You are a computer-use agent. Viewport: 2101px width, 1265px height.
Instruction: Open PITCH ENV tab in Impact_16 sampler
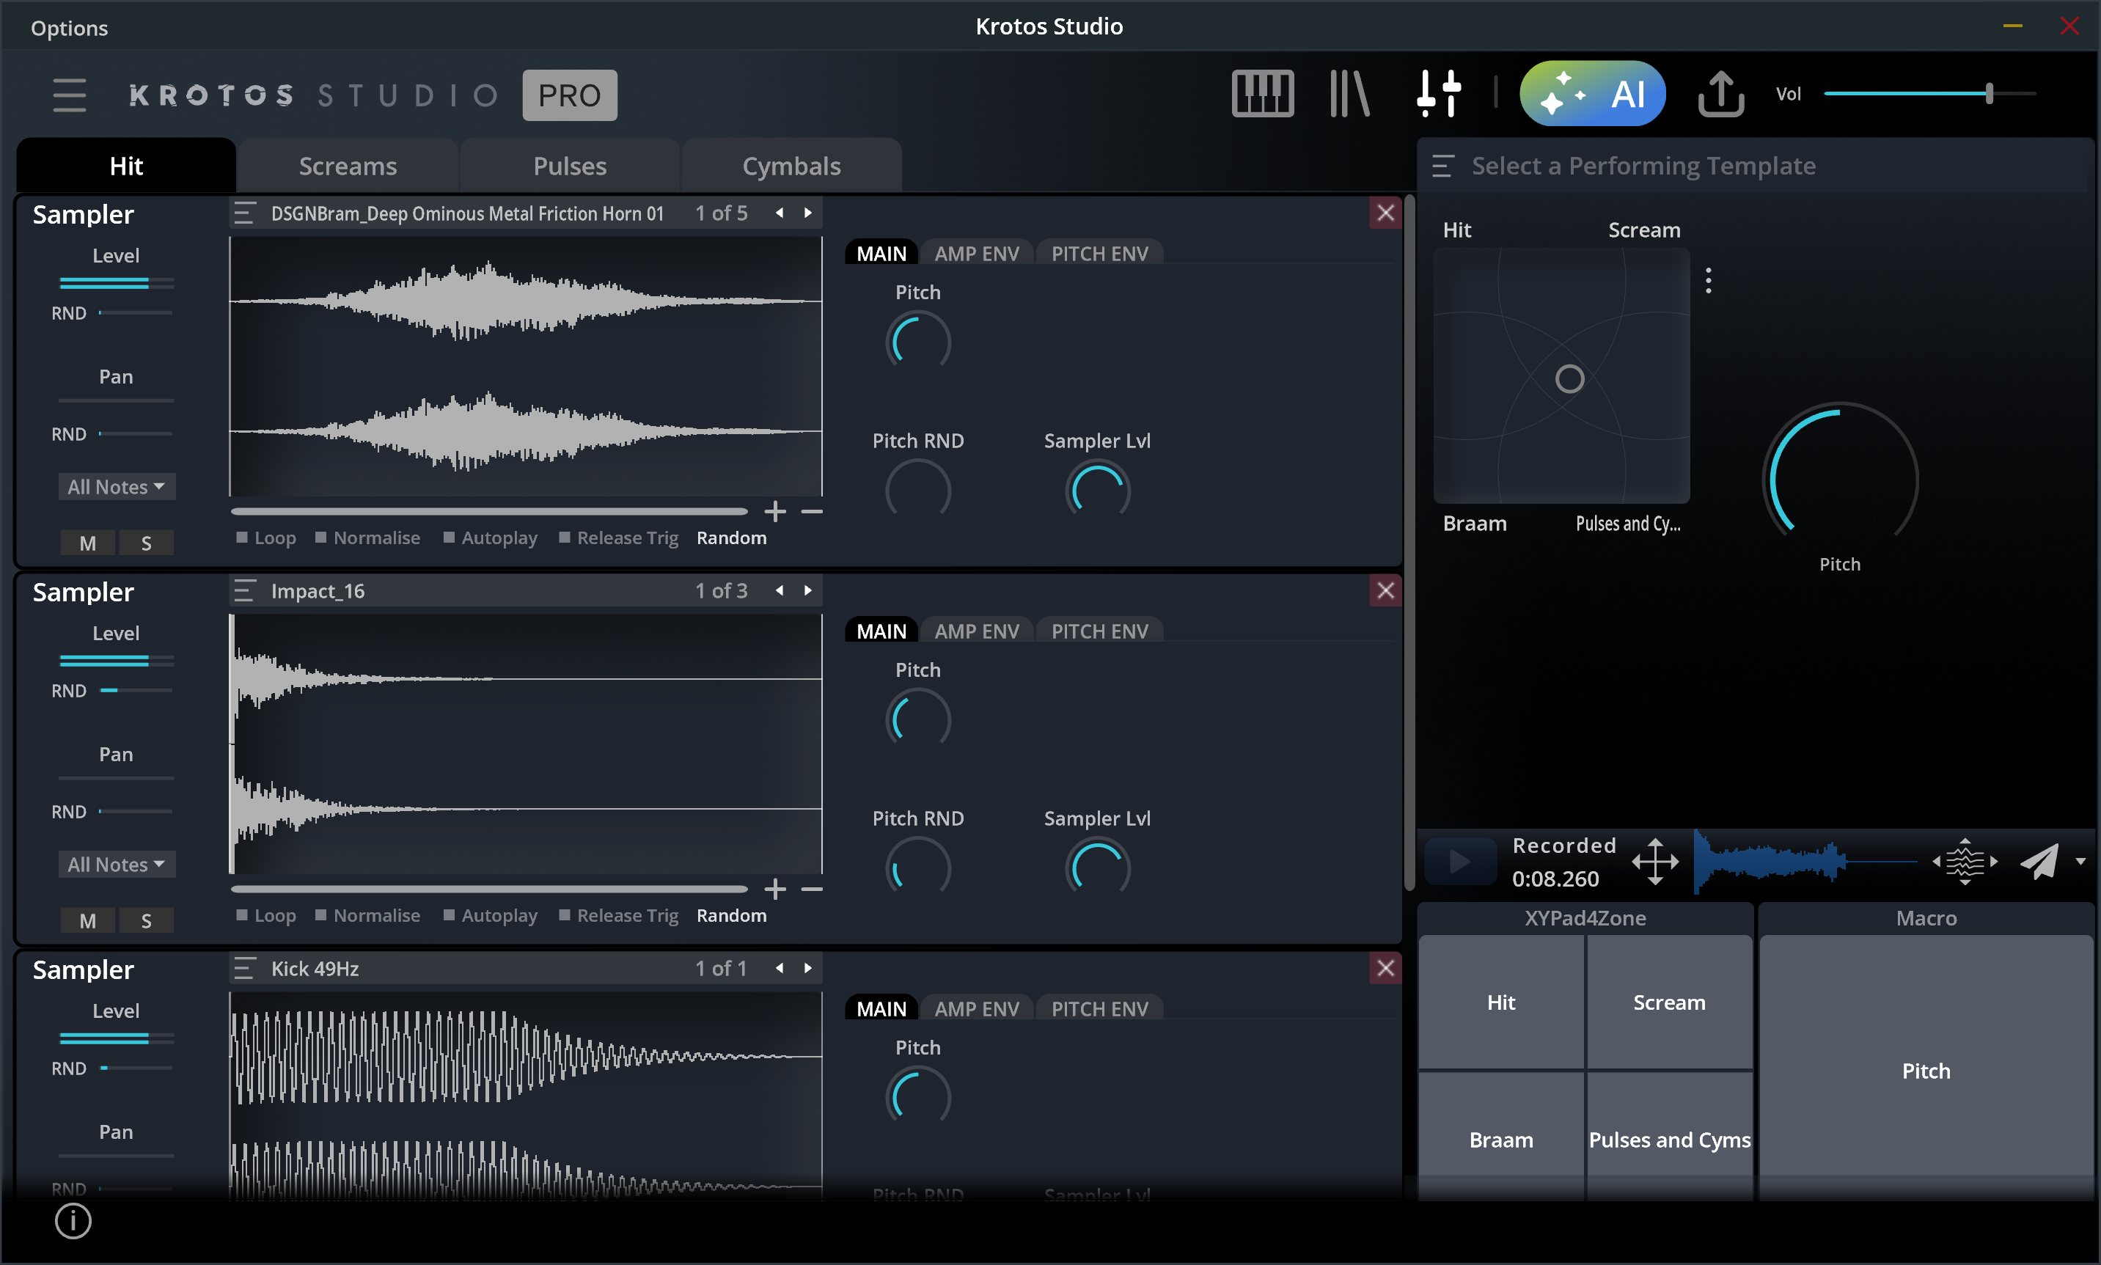tap(1099, 631)
